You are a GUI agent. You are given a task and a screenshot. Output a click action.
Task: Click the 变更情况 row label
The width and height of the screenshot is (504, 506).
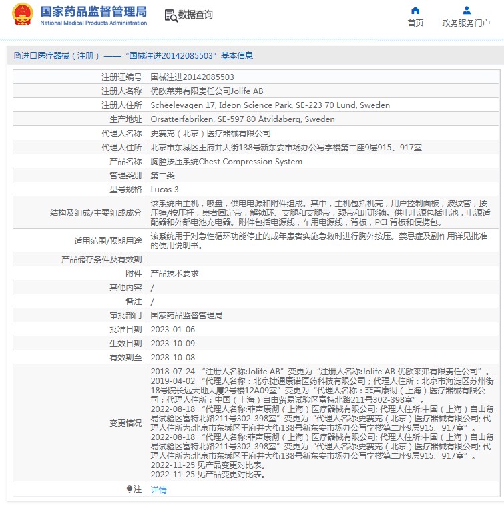[x=125, y=423]
